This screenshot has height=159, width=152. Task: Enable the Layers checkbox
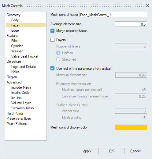coord(52,40)
